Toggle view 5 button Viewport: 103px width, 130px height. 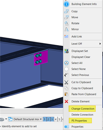pos(59,119)
